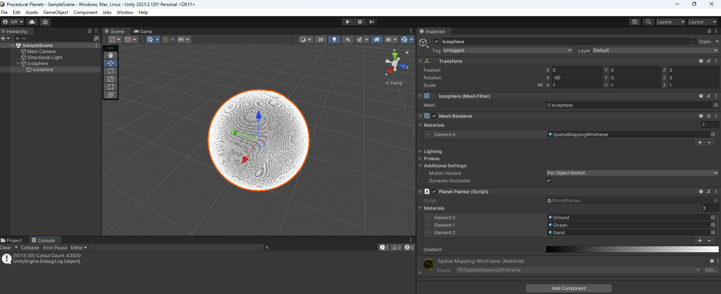Open object picker for Sand material
This screenshot has height=294, width=721.
pos(713,232)
